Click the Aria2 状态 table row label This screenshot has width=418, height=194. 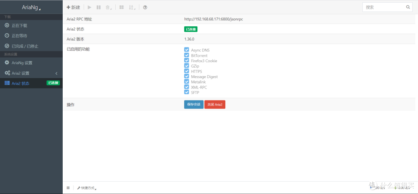coord(75,29)
